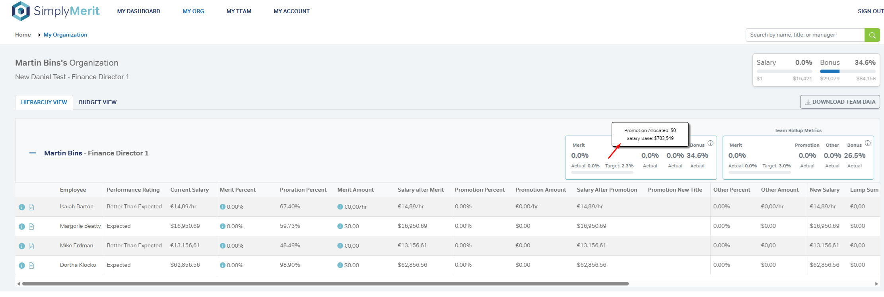Open Margorie Beatty's document icon
Screen dimensions: 884x297
31,227
